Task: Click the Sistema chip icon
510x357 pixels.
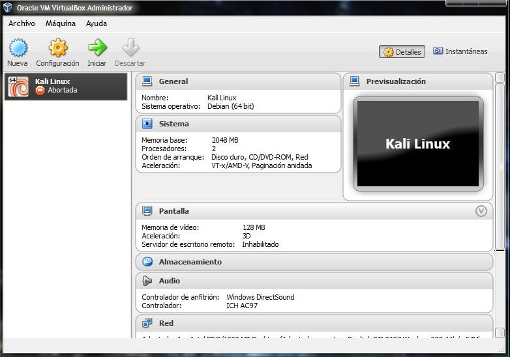Action: [147, 124]
